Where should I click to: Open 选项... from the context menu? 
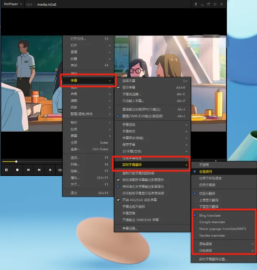point(75,158)
